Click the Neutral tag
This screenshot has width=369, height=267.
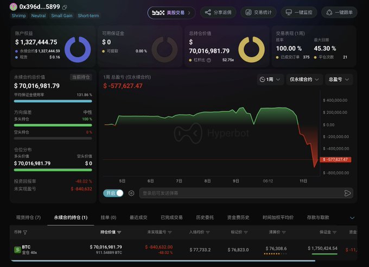pos(39,16)
